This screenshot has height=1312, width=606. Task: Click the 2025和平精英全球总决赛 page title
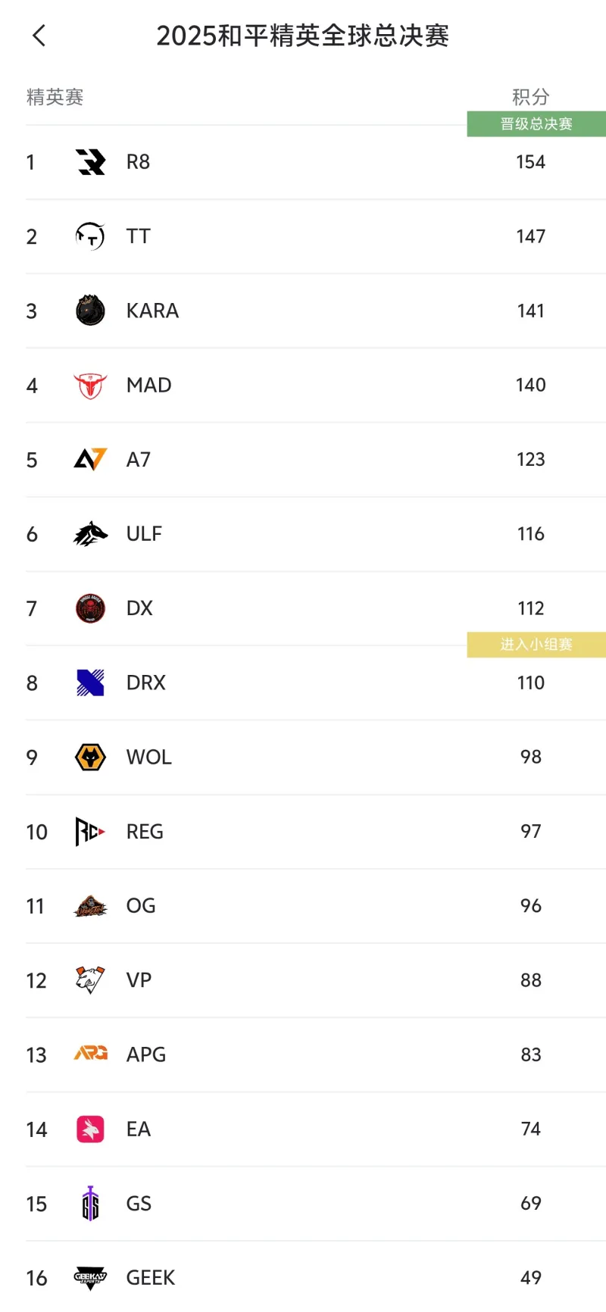[303, 36]
